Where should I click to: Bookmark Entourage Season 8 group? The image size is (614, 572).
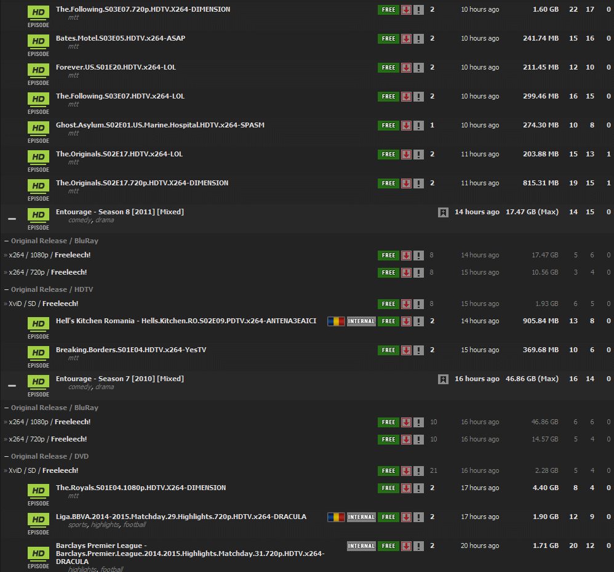coord(443,213)
